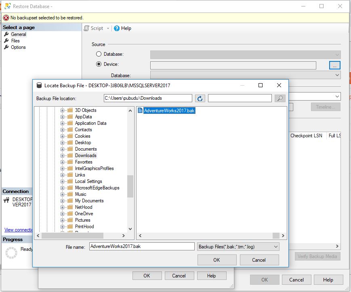This screenshot has height=292, width=351.
Task: Confirm with OK in Locate Backup File
Action: click(216, 260)
